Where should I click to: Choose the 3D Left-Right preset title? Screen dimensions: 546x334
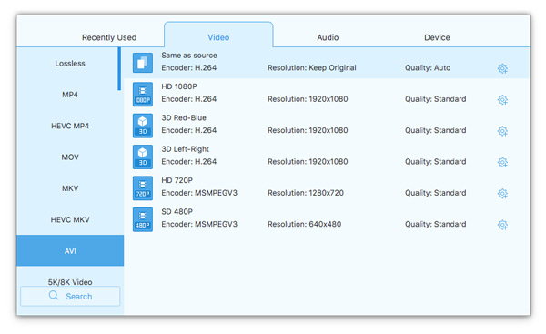click(185, 149)
